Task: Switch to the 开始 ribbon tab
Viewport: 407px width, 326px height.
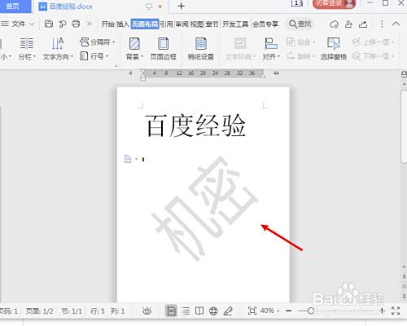Action: [107, 24]
